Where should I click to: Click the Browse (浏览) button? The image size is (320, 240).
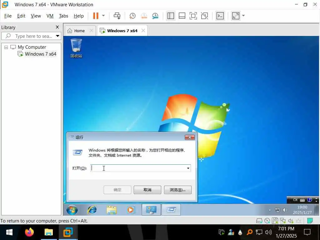(x=178, y=190)
